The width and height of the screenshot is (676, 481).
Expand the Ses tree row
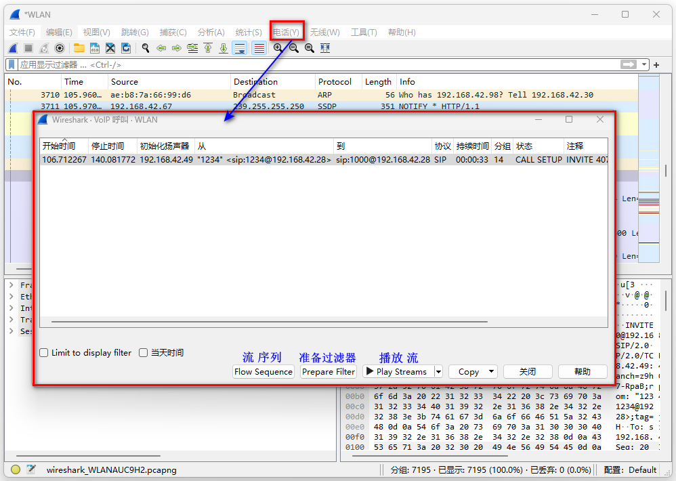point(12,331)
